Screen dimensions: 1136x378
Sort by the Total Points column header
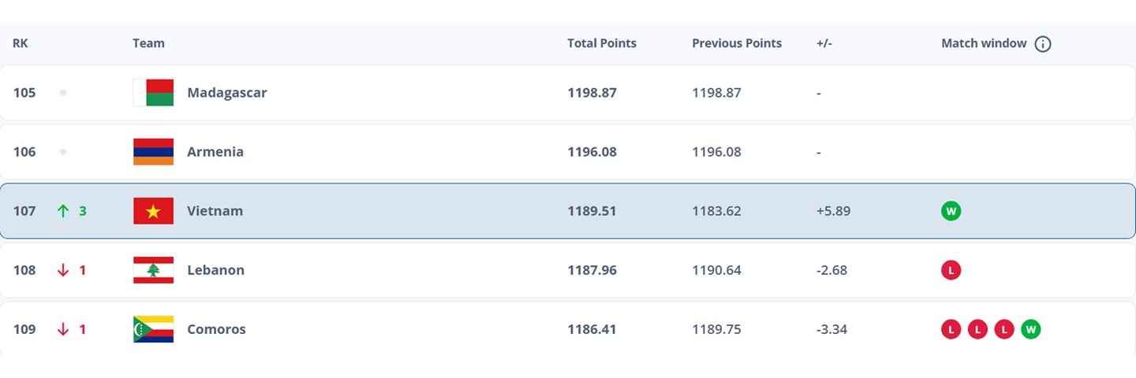coord(601,43)
